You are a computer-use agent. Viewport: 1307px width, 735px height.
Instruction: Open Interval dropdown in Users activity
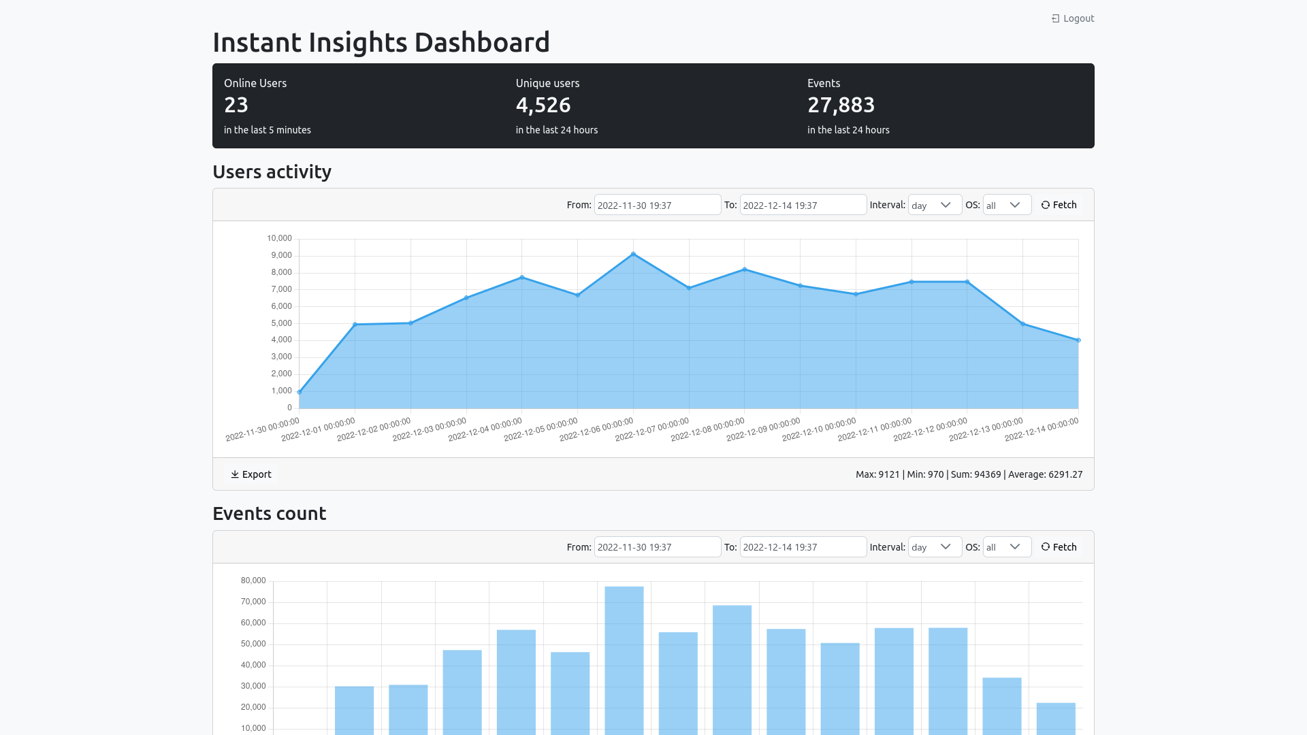pos(935,205)
